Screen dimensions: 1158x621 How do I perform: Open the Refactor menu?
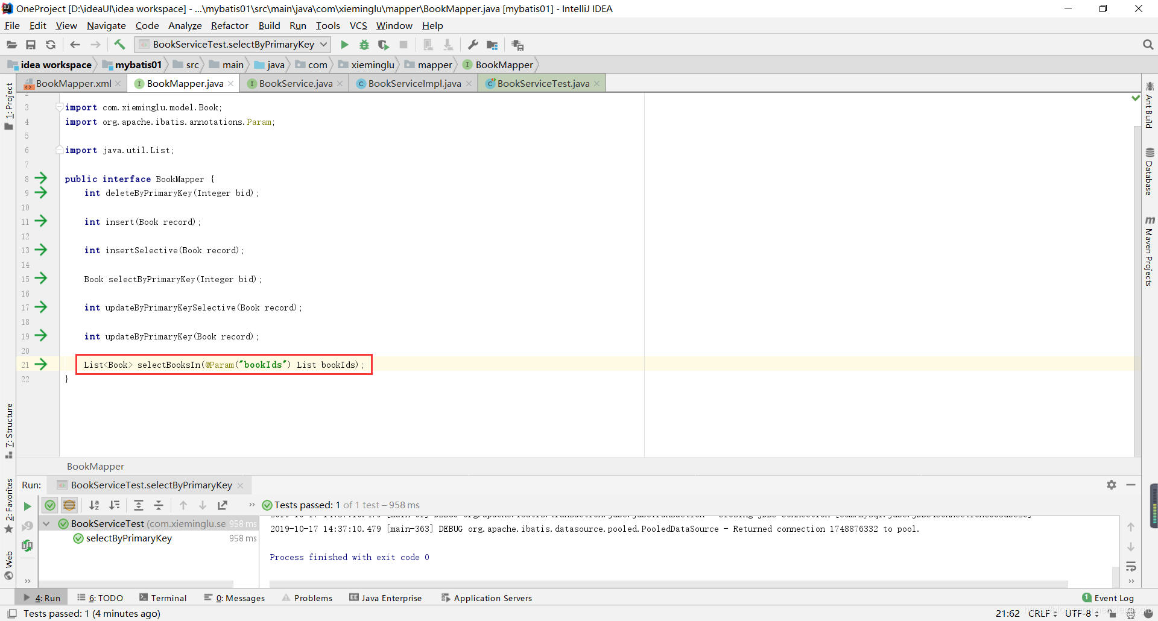(229, 25)
